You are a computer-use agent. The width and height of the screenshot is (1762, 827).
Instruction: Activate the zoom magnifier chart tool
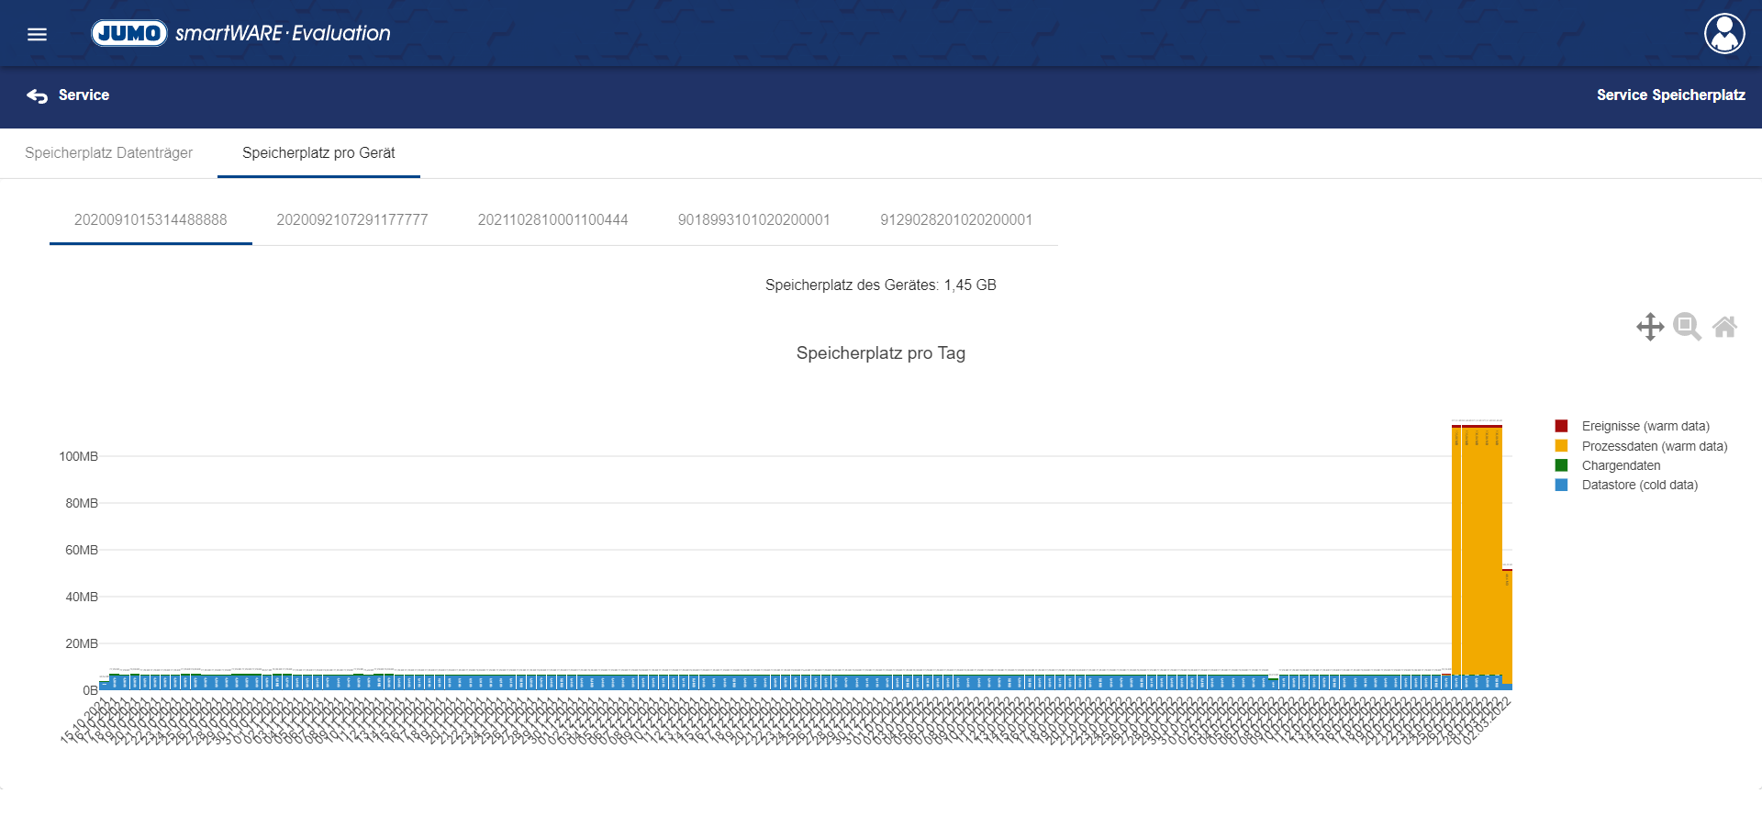pyautogui.click(x=1687, y=327)
